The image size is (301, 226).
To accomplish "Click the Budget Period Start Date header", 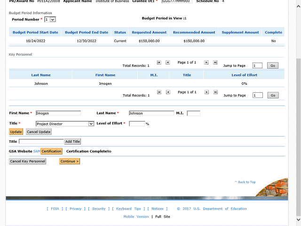I will (35, 32).
